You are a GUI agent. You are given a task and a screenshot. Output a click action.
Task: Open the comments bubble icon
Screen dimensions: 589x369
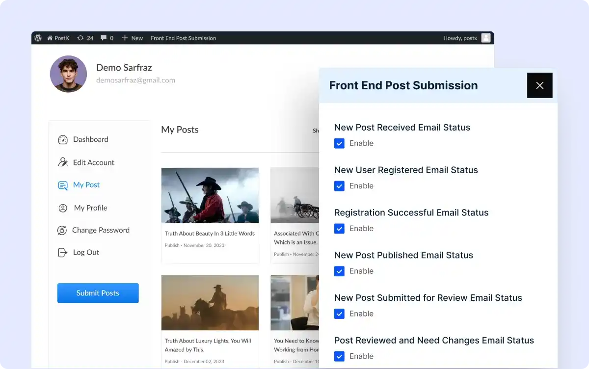[104, 38]
